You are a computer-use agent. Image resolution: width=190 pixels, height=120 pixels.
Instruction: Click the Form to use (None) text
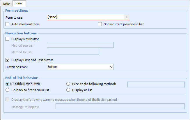pyautogui.click(x=53, y=17)
